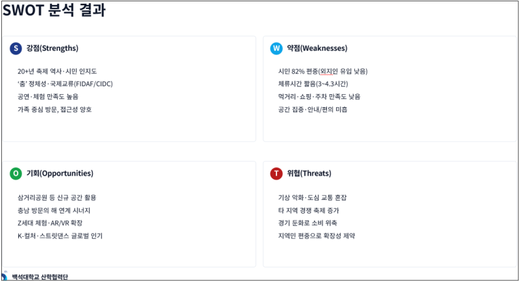519x281 pixels.
Task: Click the blue S circle icon
Action: [x=16, y=48]
